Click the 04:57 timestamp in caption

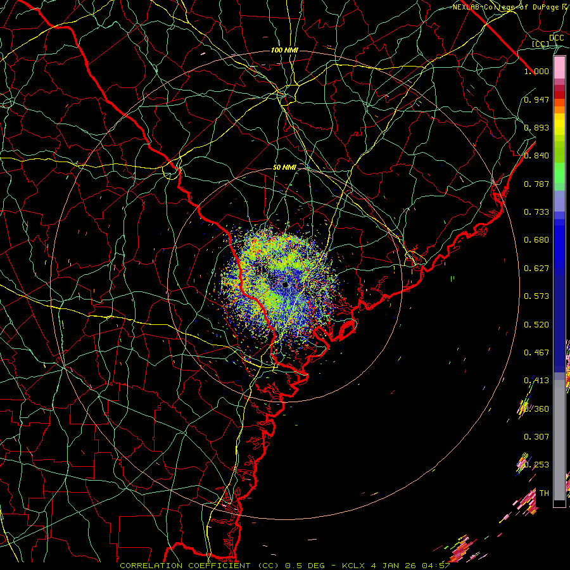[x=436, y=566]
